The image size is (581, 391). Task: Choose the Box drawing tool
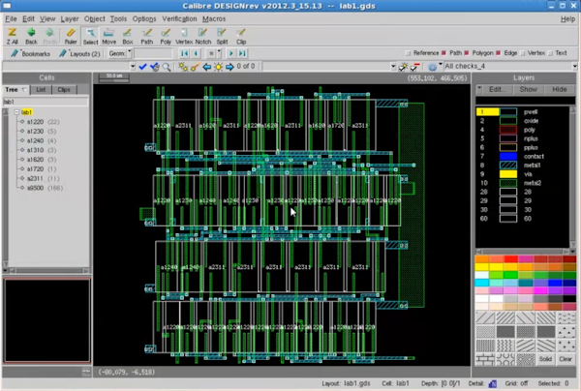(128, 36)
